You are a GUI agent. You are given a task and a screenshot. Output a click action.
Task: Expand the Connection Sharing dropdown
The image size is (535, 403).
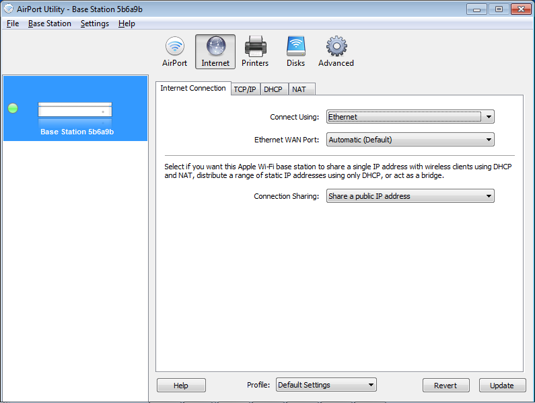coord(410,196)
